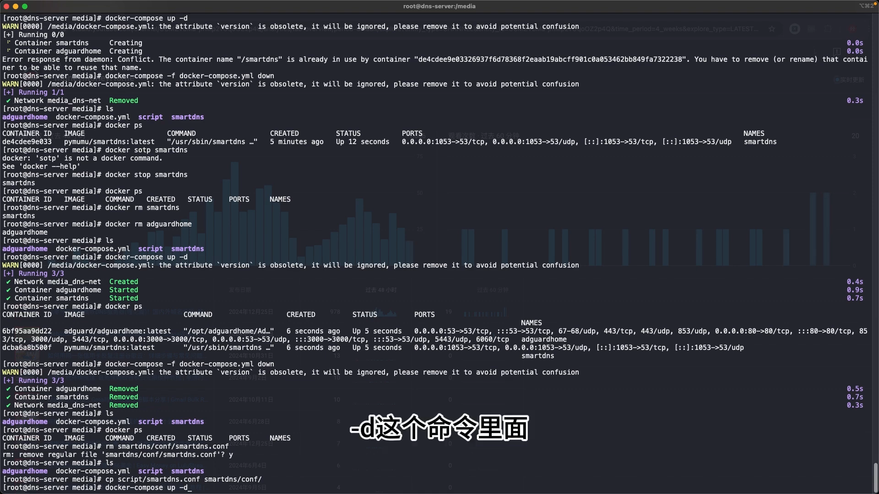Click 'adguardhome' name under the NAMES column
879x494 pixels.
click(544, 339)
